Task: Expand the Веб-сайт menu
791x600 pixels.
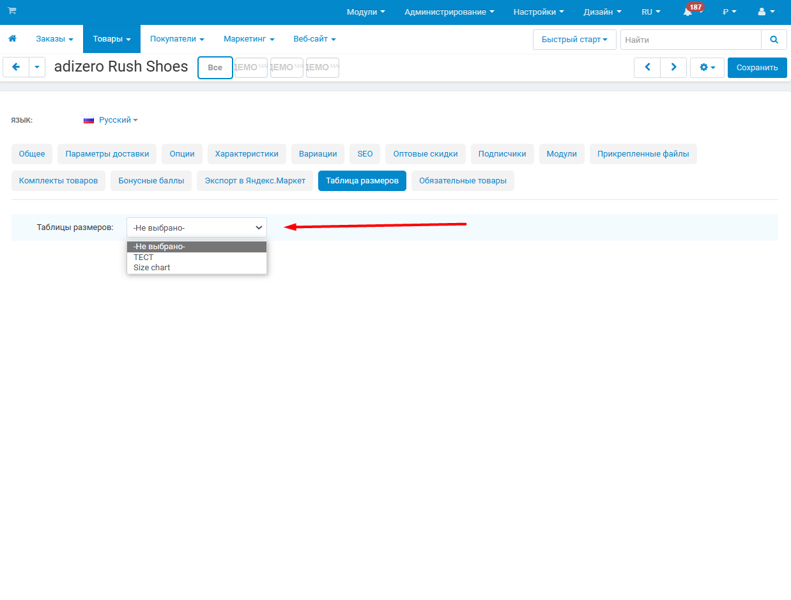Action: click(x=314, y=39)
